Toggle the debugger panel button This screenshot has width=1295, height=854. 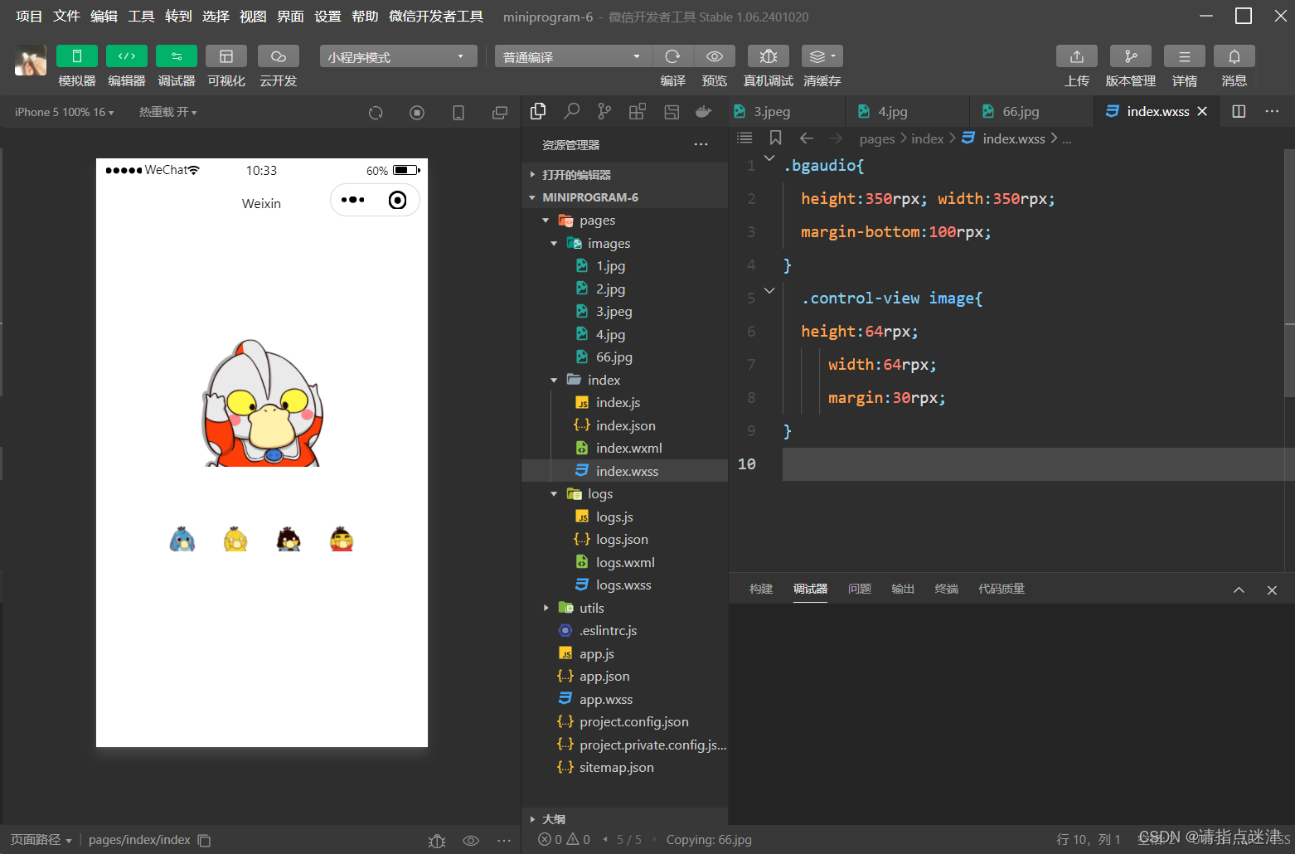tap(177, 56)
